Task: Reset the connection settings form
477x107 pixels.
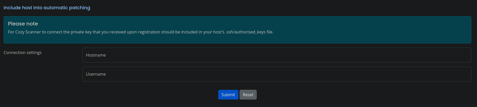Action: pos(248,95)
